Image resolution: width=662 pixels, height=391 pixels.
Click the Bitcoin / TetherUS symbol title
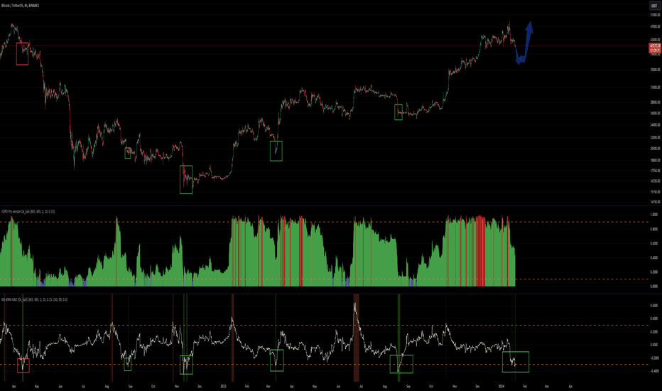[21, 6]
